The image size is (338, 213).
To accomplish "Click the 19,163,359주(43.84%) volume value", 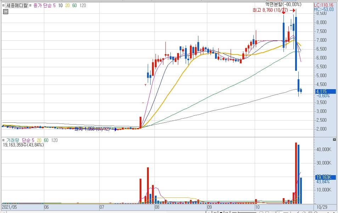I will [23, 145].
